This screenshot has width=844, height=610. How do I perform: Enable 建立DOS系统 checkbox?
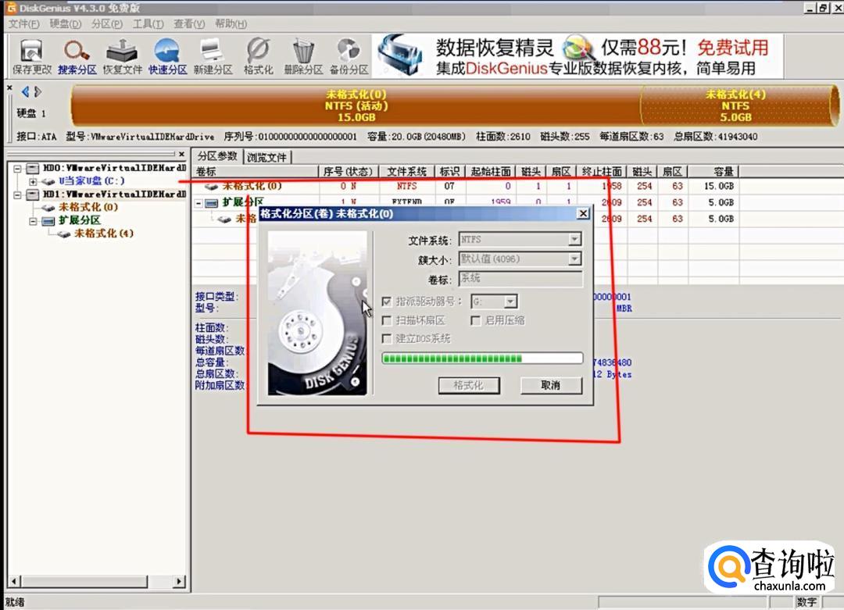(x=387, y=339)
